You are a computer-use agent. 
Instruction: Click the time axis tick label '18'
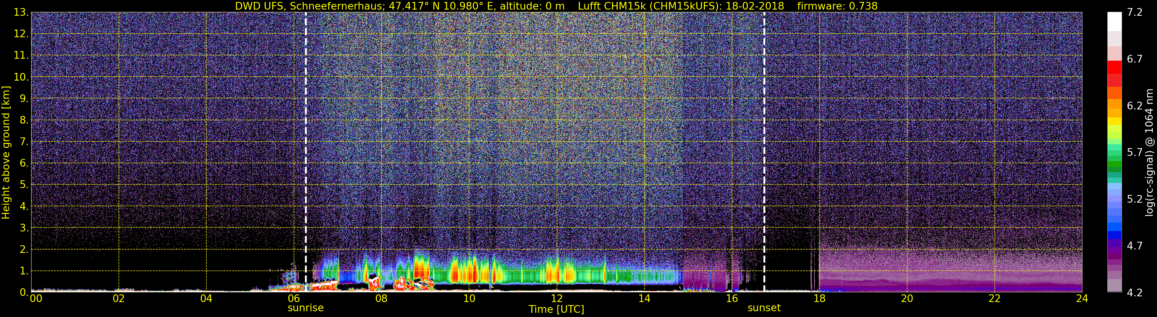(819, 299)
